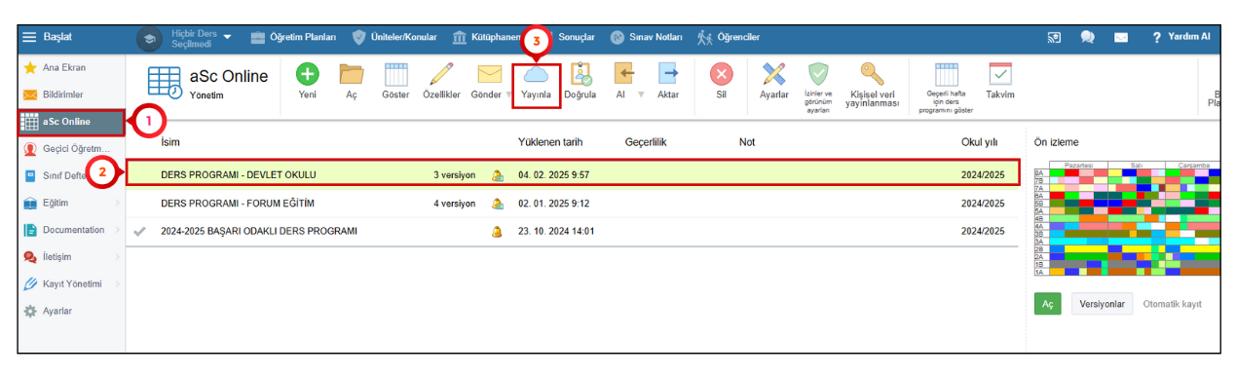Sort by Yüklenen tarih column header
Screen dimensions: 1237x376
point(550,142)
